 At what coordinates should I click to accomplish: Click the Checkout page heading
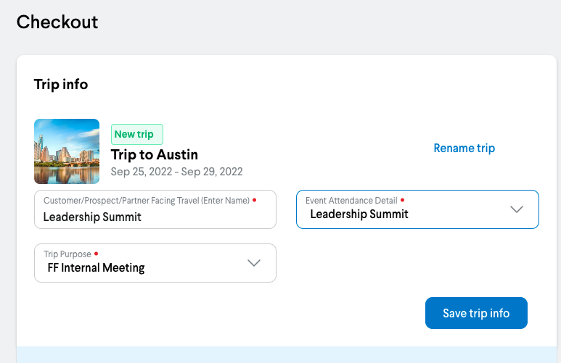pos(57,22)
